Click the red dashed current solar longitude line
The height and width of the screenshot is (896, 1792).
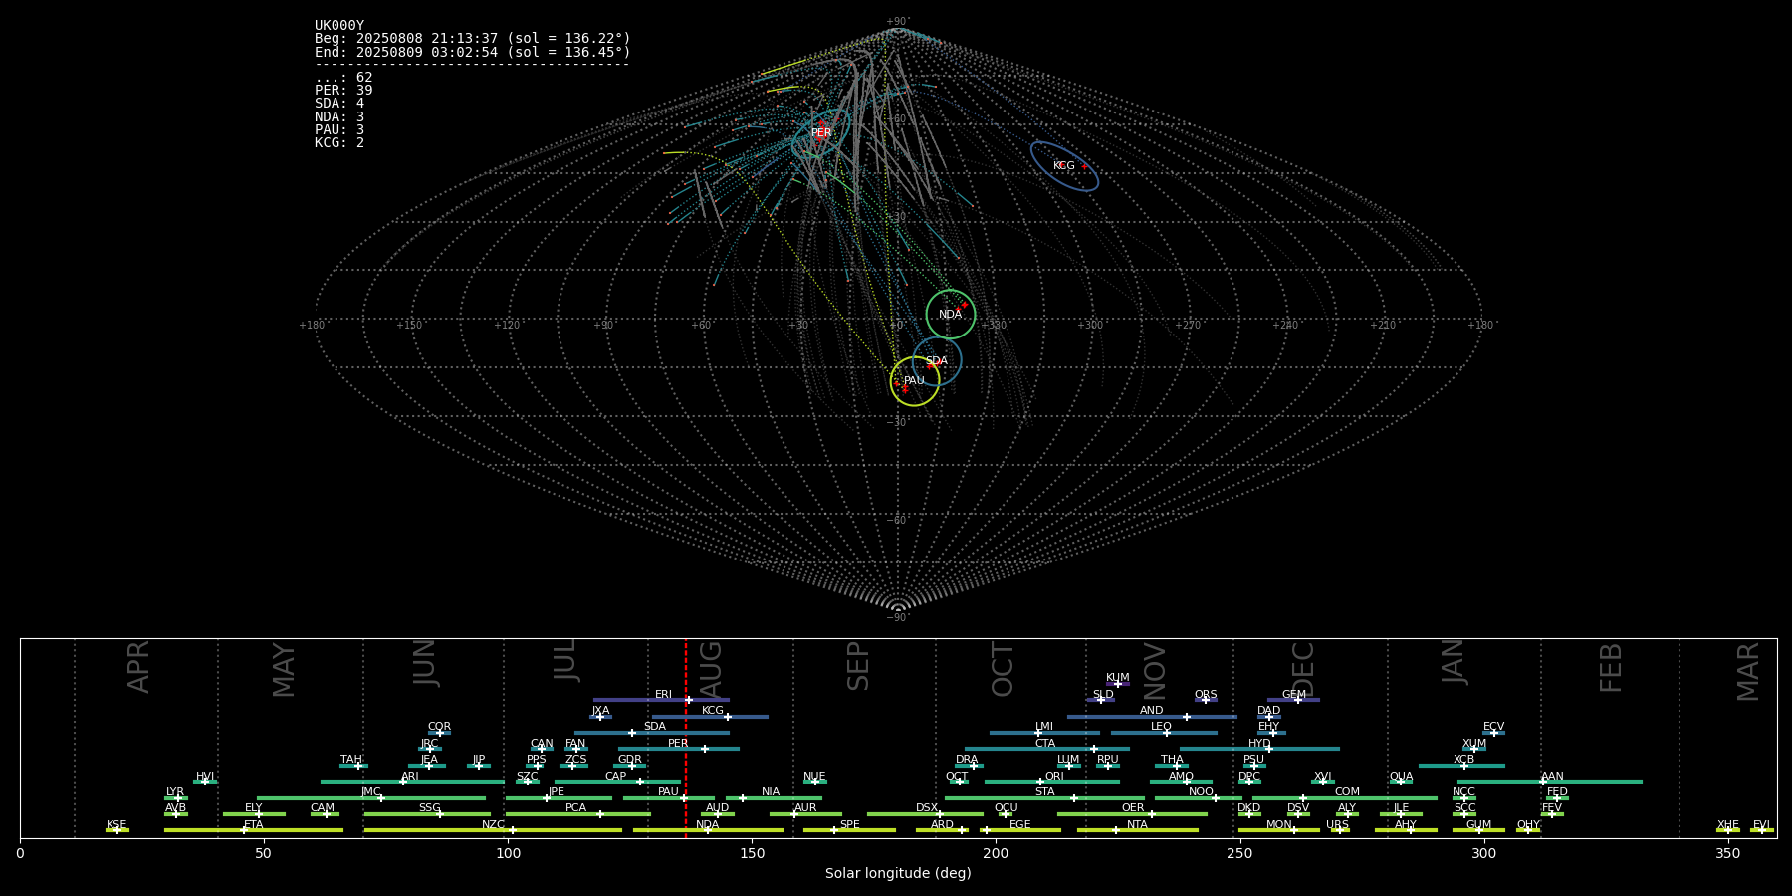pyautogui.click(x=685, y=738)
